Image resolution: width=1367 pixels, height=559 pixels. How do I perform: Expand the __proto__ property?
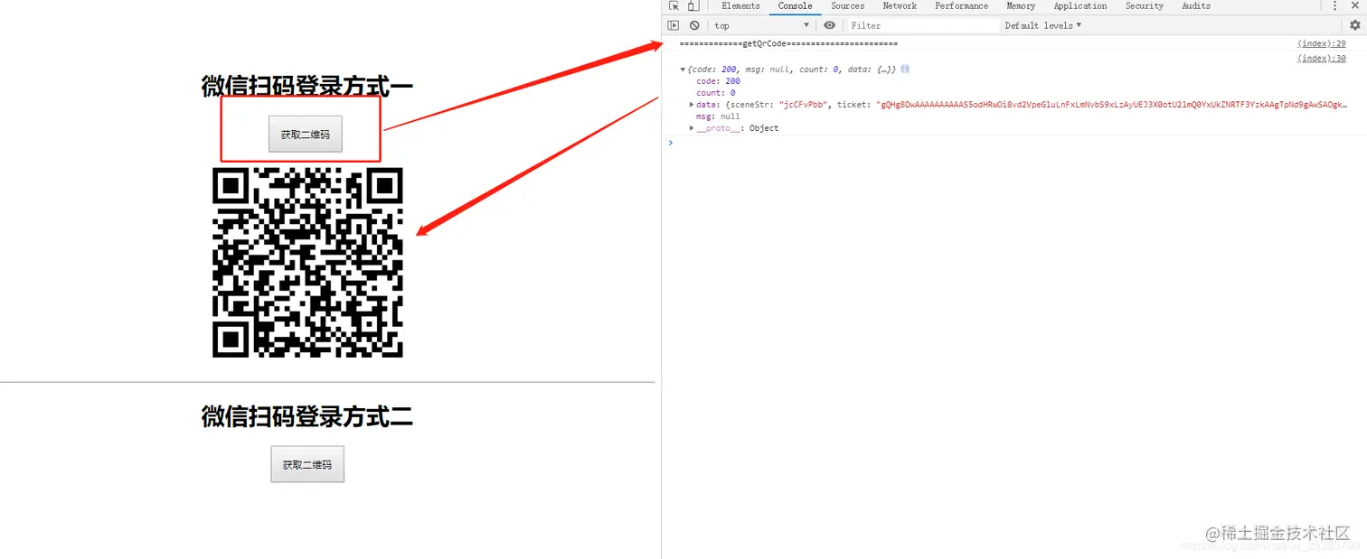[692, 128]
